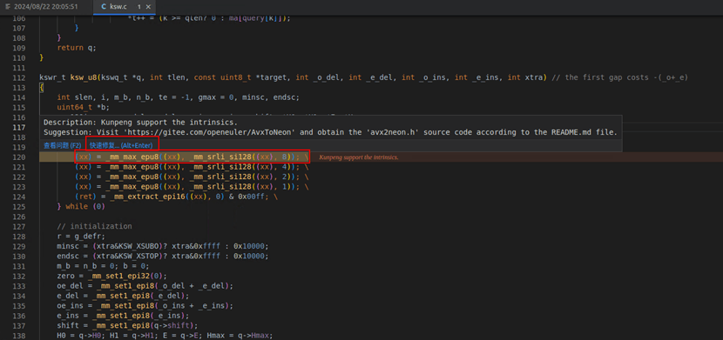723x340 pixels.
Task: Click the 'oe_ins = _mm_set1_epi8' line
Action: [x=145, y=305]
